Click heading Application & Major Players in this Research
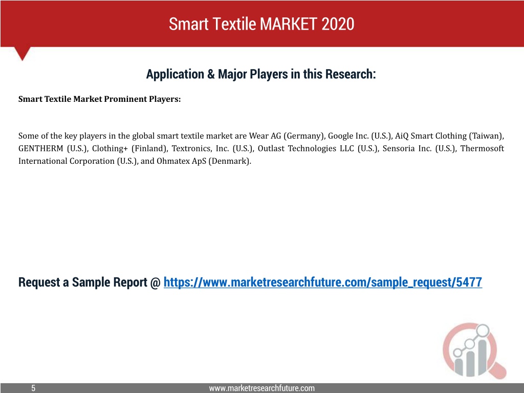This screenshot has height=393, width=524. pyautogui.click(x=261, y=74)
